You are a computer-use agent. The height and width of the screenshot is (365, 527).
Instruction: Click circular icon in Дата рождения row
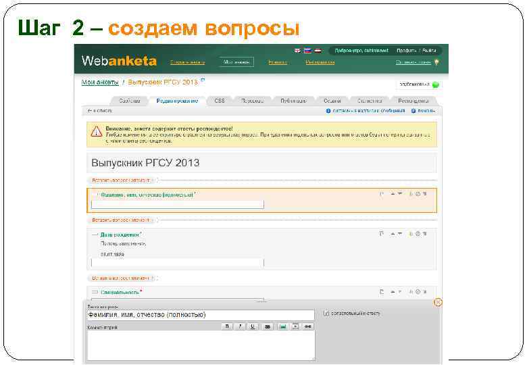click(x=418, y=234)
